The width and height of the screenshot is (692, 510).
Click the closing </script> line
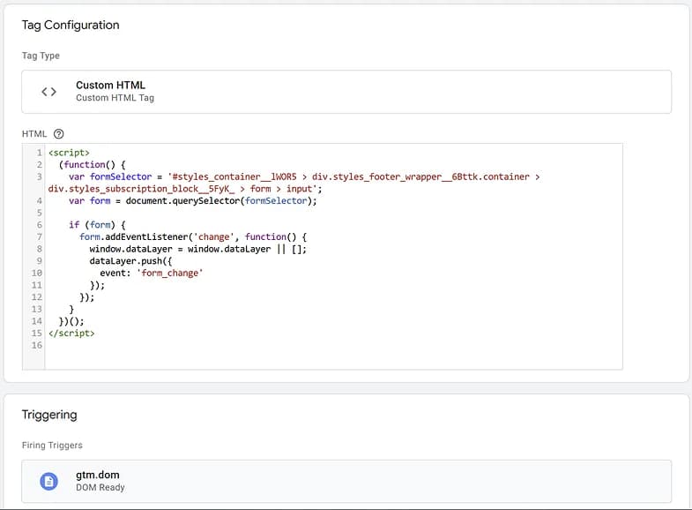pos(71,334)
